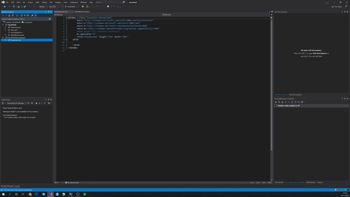The width and height of the screenshot is (350, 197).
Task: Toggle the highlighted Build & Run toolbar button
Action: [37, 103]
